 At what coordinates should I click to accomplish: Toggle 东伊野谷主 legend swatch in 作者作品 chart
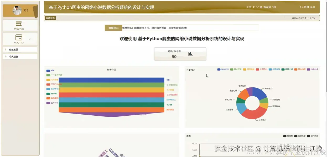[x=48, y=89]
